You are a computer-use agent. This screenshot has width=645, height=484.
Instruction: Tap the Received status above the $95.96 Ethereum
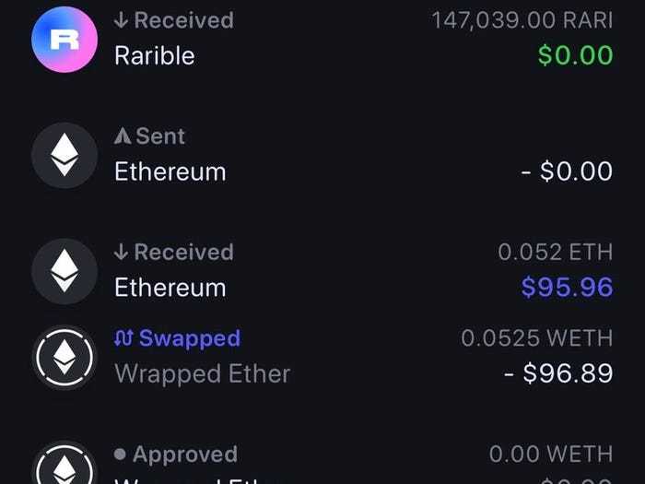click(173, 252)
